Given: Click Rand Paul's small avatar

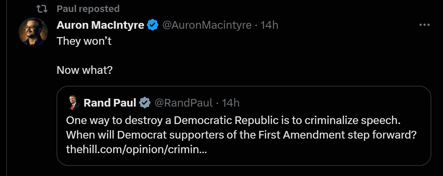Looking at the screenshot, I should pyautogui.click(x=74, y=103).
